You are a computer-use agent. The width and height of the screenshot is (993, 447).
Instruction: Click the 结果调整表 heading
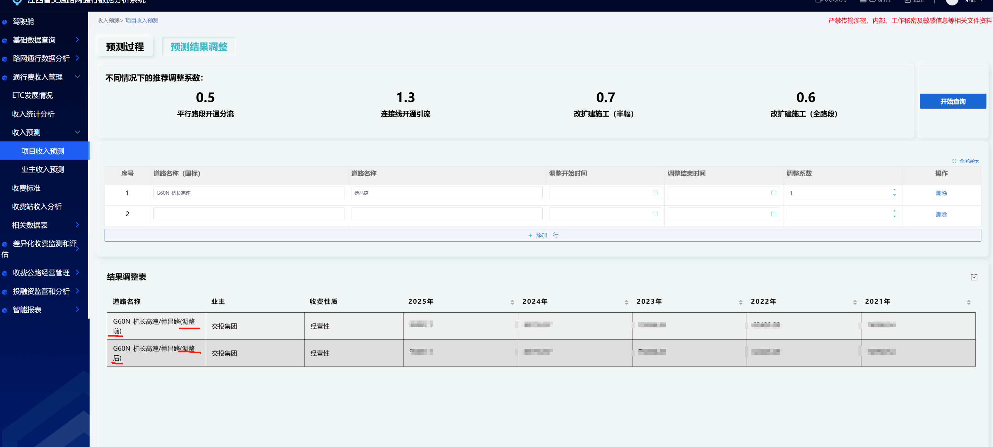click(126, 277)
